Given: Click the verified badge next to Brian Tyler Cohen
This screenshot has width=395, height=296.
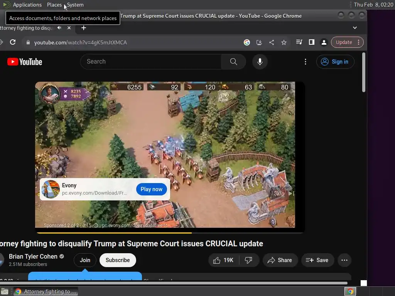Looking at the screenshot, I should coord(62,256).
